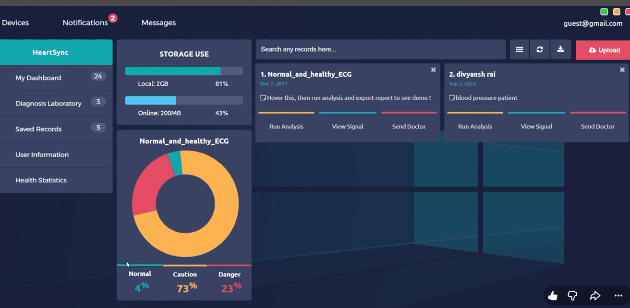This screenshot has width=630, height=308.
Task: Click the Diagnosis Laboratory count badge 3
Action: pyautogui.click(x=98, y=102)
